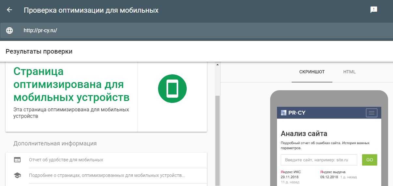The height and width of the screenshot is (186, 393).
Task: Click the 'Анализ сайта' heading in preview
Action: coord(304,133)
